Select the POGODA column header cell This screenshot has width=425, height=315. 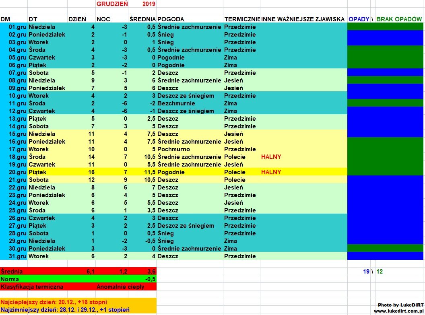click(171, 19)
